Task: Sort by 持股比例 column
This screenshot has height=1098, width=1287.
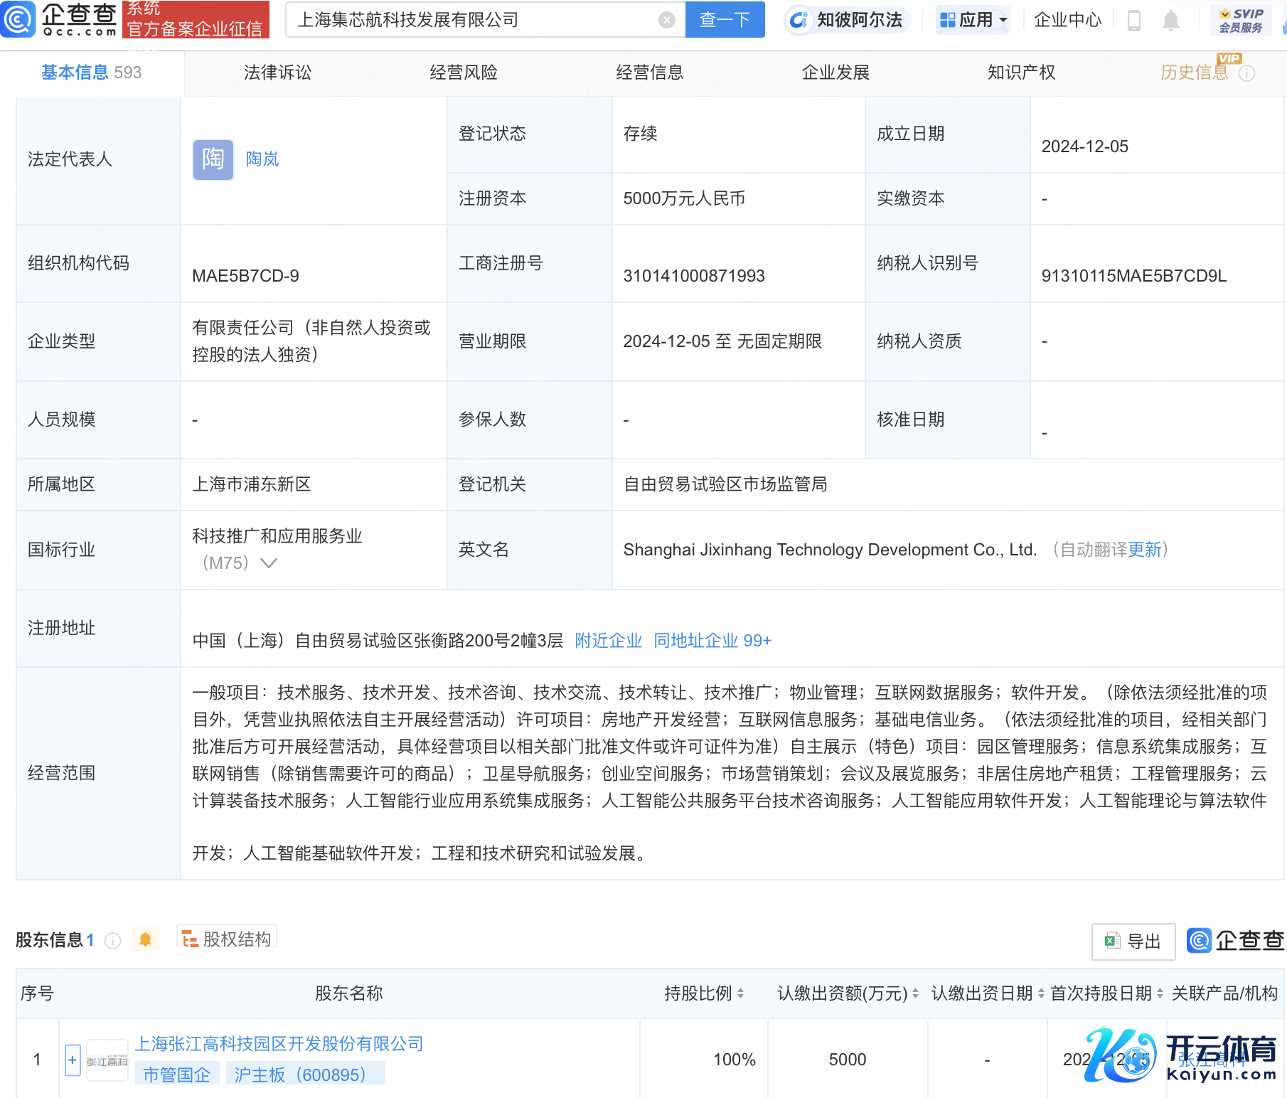Action: tap(740, 993)
